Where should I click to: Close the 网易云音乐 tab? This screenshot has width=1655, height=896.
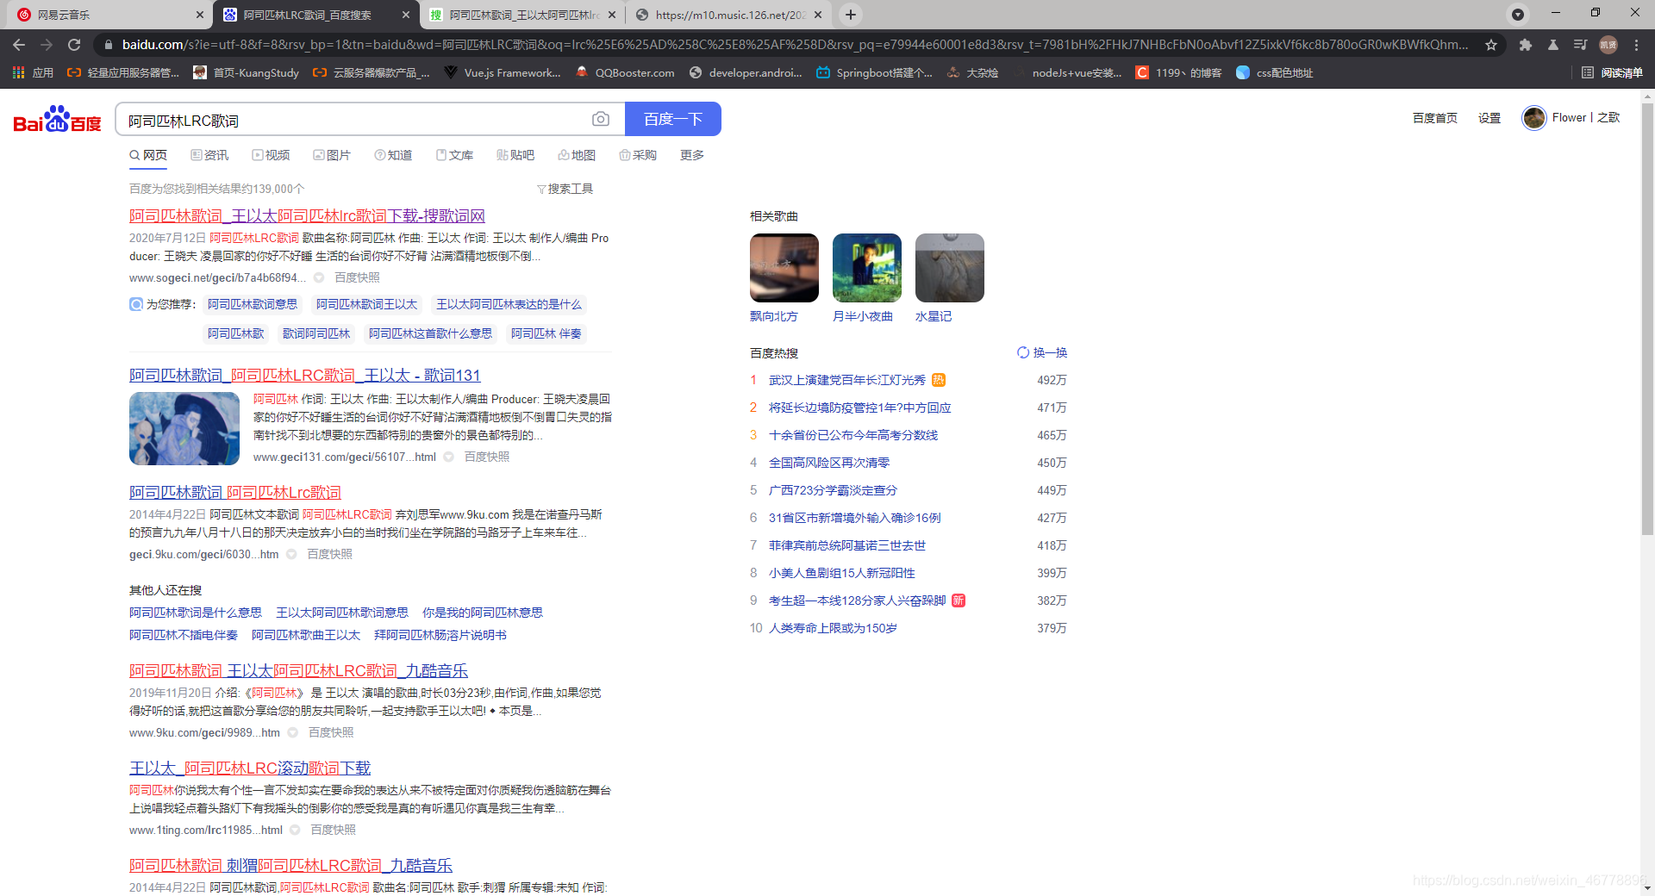point(200,15)
